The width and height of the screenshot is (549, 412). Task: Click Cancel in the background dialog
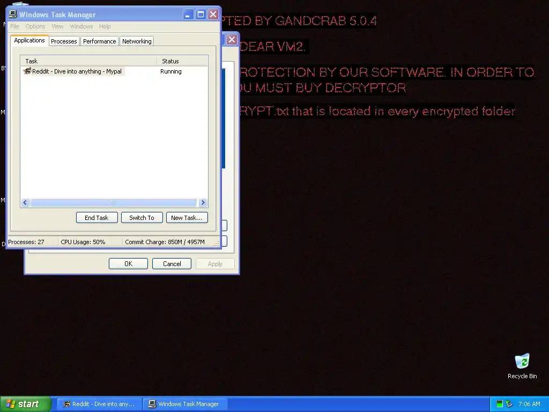(x=172, y=264)
